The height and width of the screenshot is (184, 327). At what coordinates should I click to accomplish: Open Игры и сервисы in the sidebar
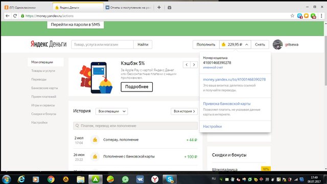[43, 105]
